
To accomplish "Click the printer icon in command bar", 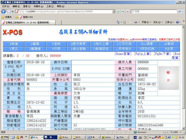I will (135, 22).
